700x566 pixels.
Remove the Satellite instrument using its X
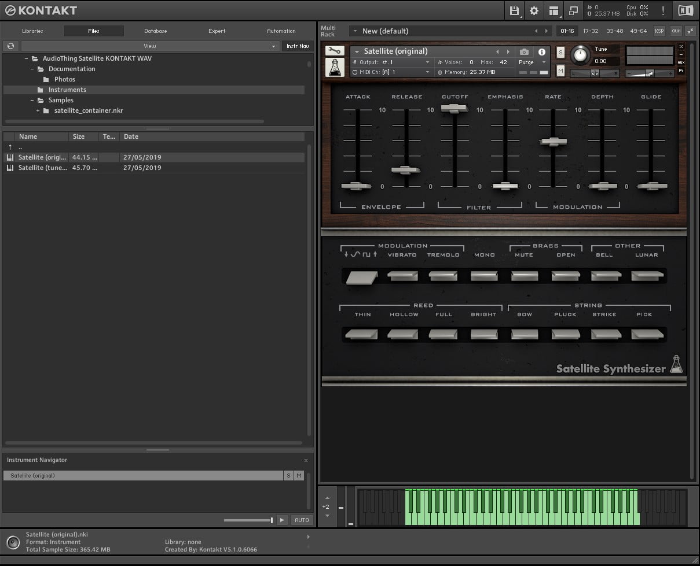(x=681, y=46)
